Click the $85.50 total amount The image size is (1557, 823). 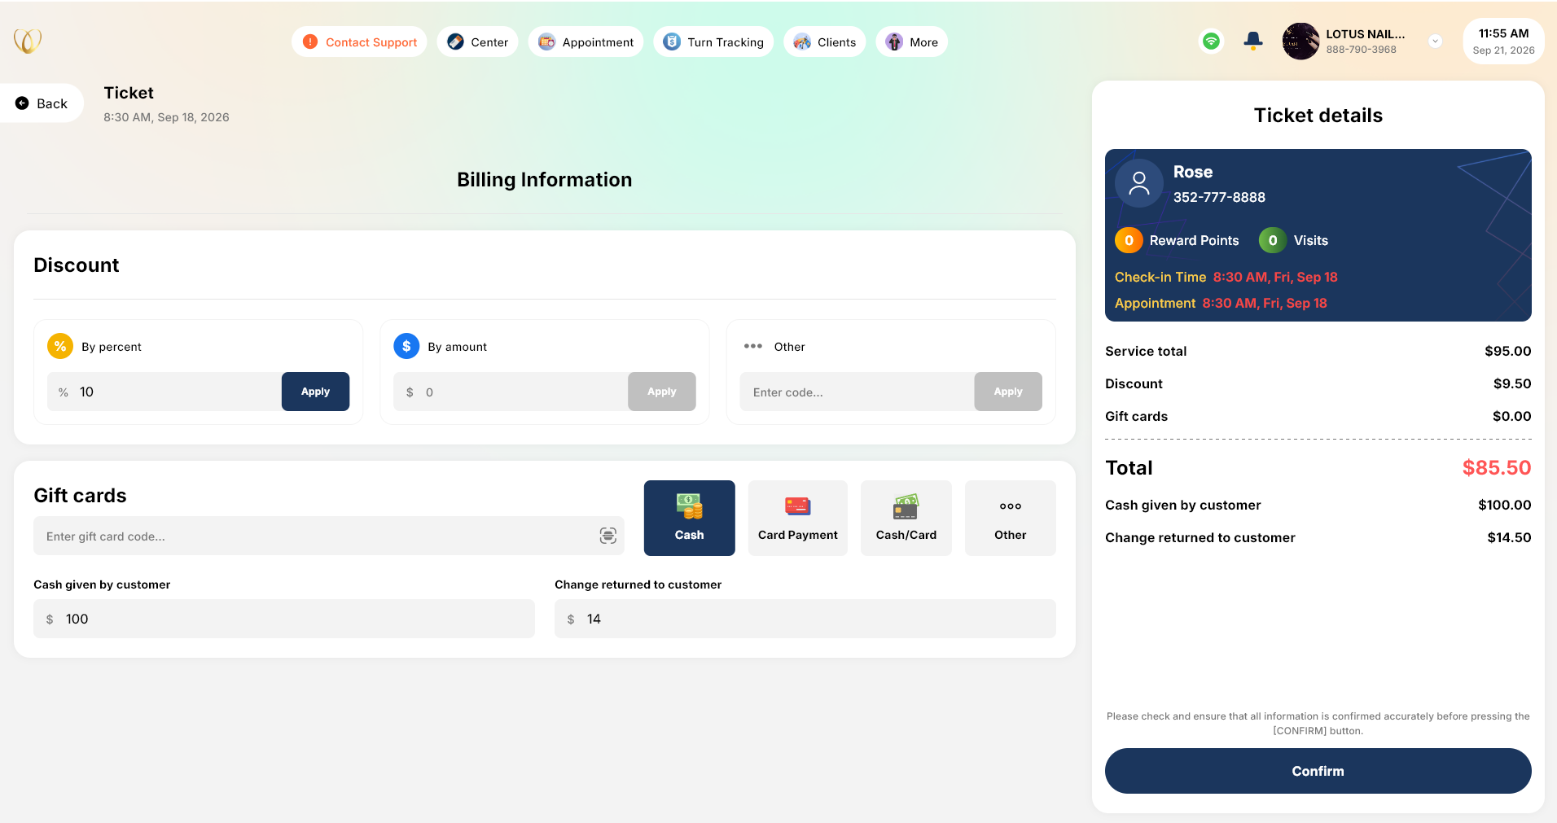[1496, 467]
